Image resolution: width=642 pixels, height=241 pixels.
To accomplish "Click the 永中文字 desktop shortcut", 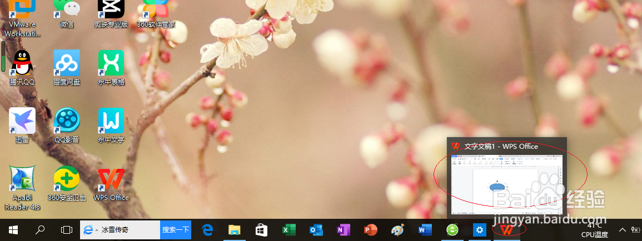I will click(x=111, y=125).
